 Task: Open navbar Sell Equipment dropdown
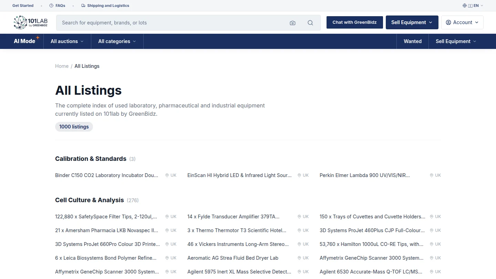click(456, 41)
